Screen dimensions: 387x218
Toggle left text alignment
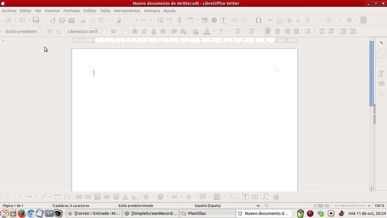coord(268,31)
